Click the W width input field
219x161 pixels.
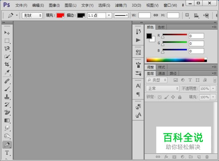click(x=145, y=15)
